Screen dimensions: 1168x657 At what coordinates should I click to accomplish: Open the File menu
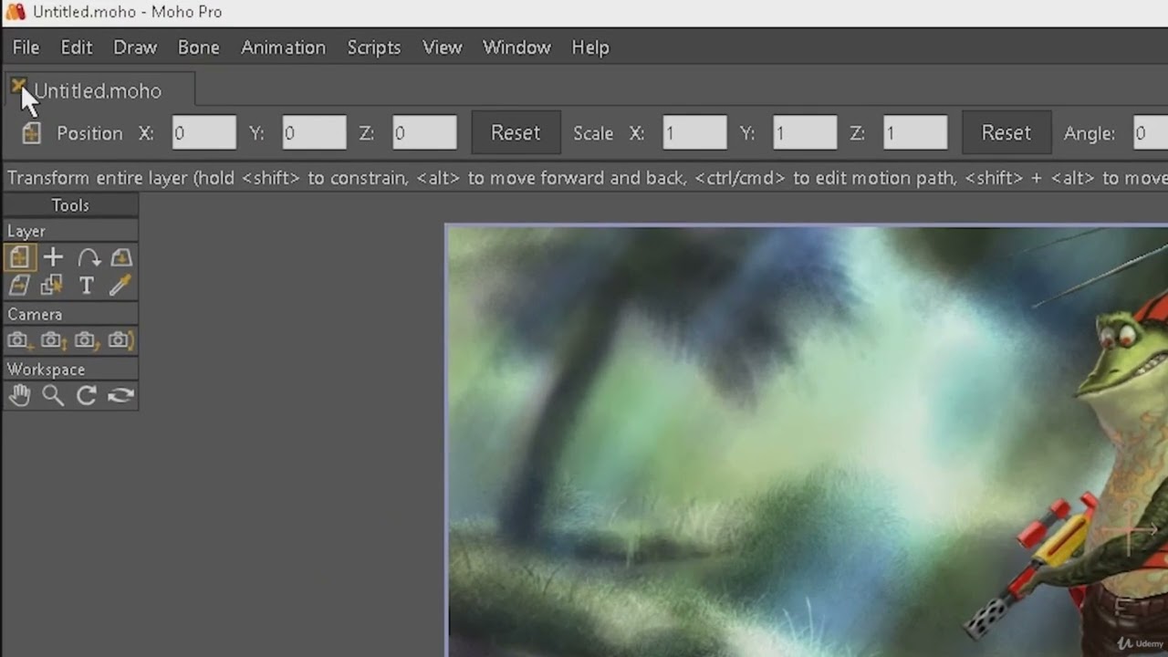tap(26, 47)
